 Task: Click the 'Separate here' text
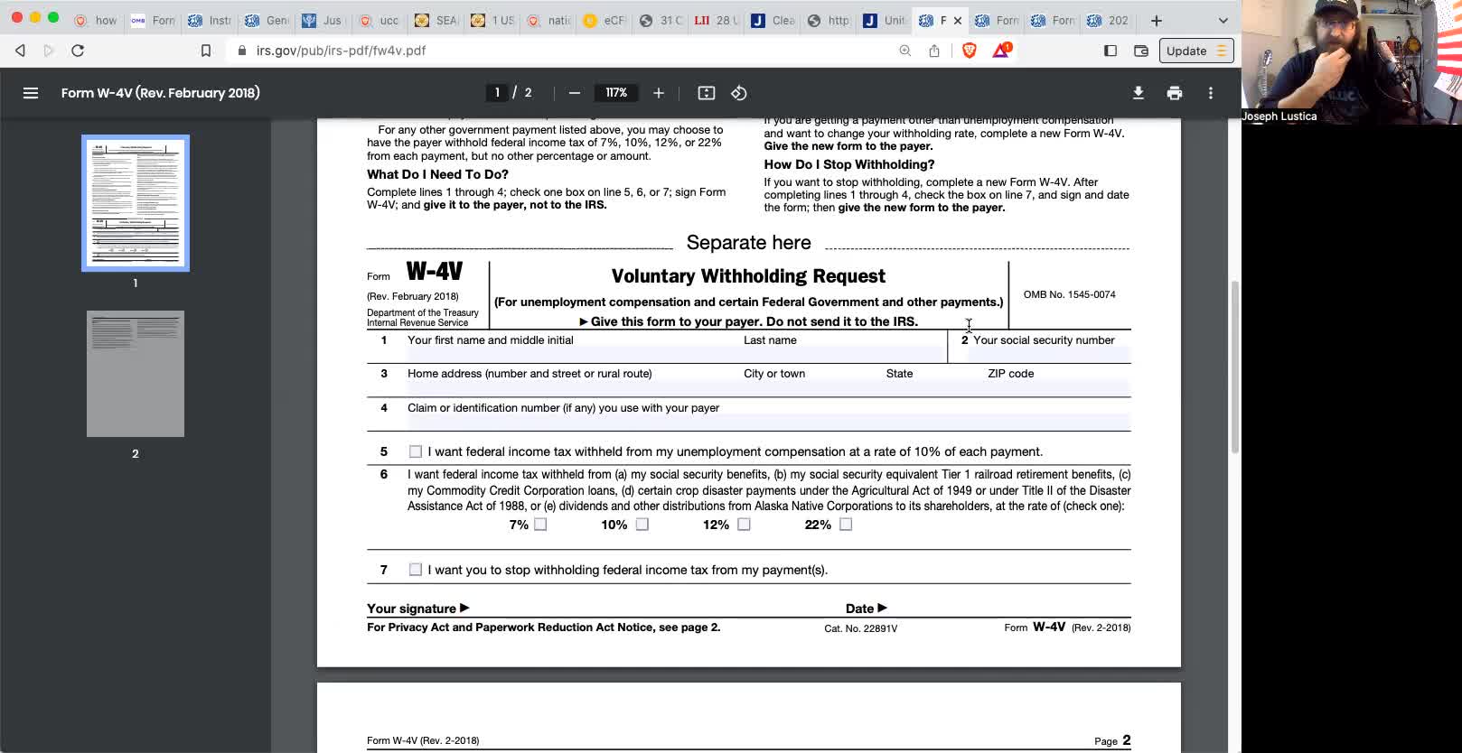click(x=749, y=243)
